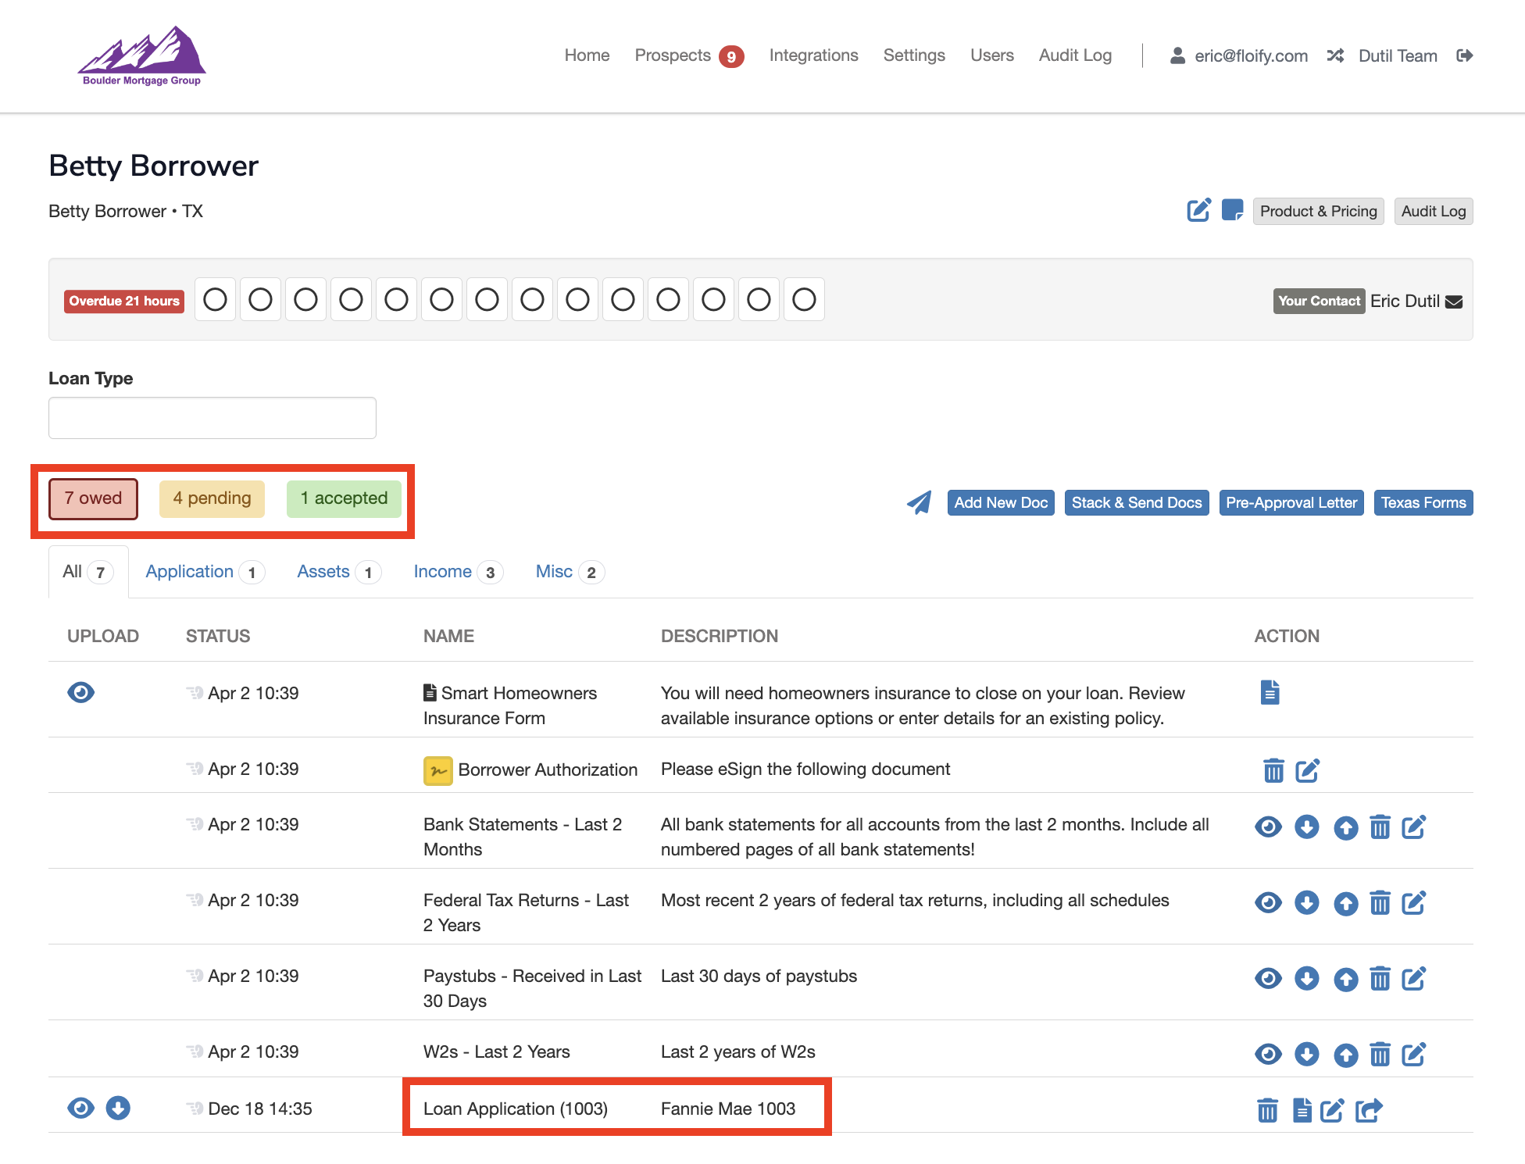Filter by the green 1 accepted badge

[344, 498]
